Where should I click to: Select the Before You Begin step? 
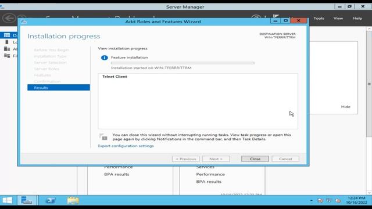point(52,50)
